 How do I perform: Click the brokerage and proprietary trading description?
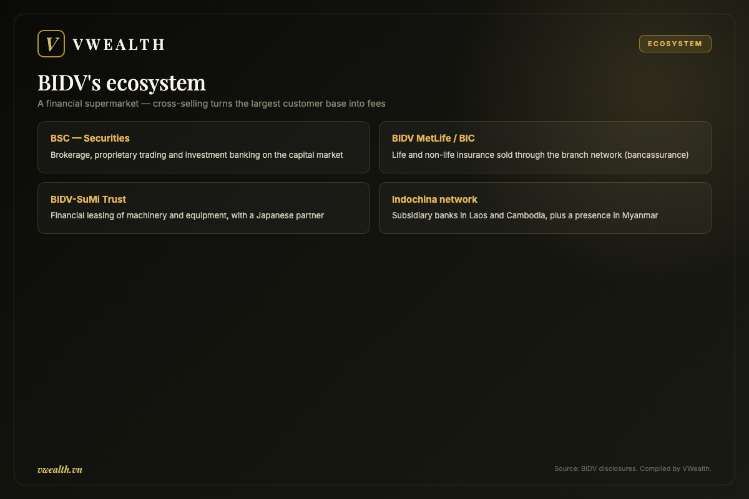[197, 155]
